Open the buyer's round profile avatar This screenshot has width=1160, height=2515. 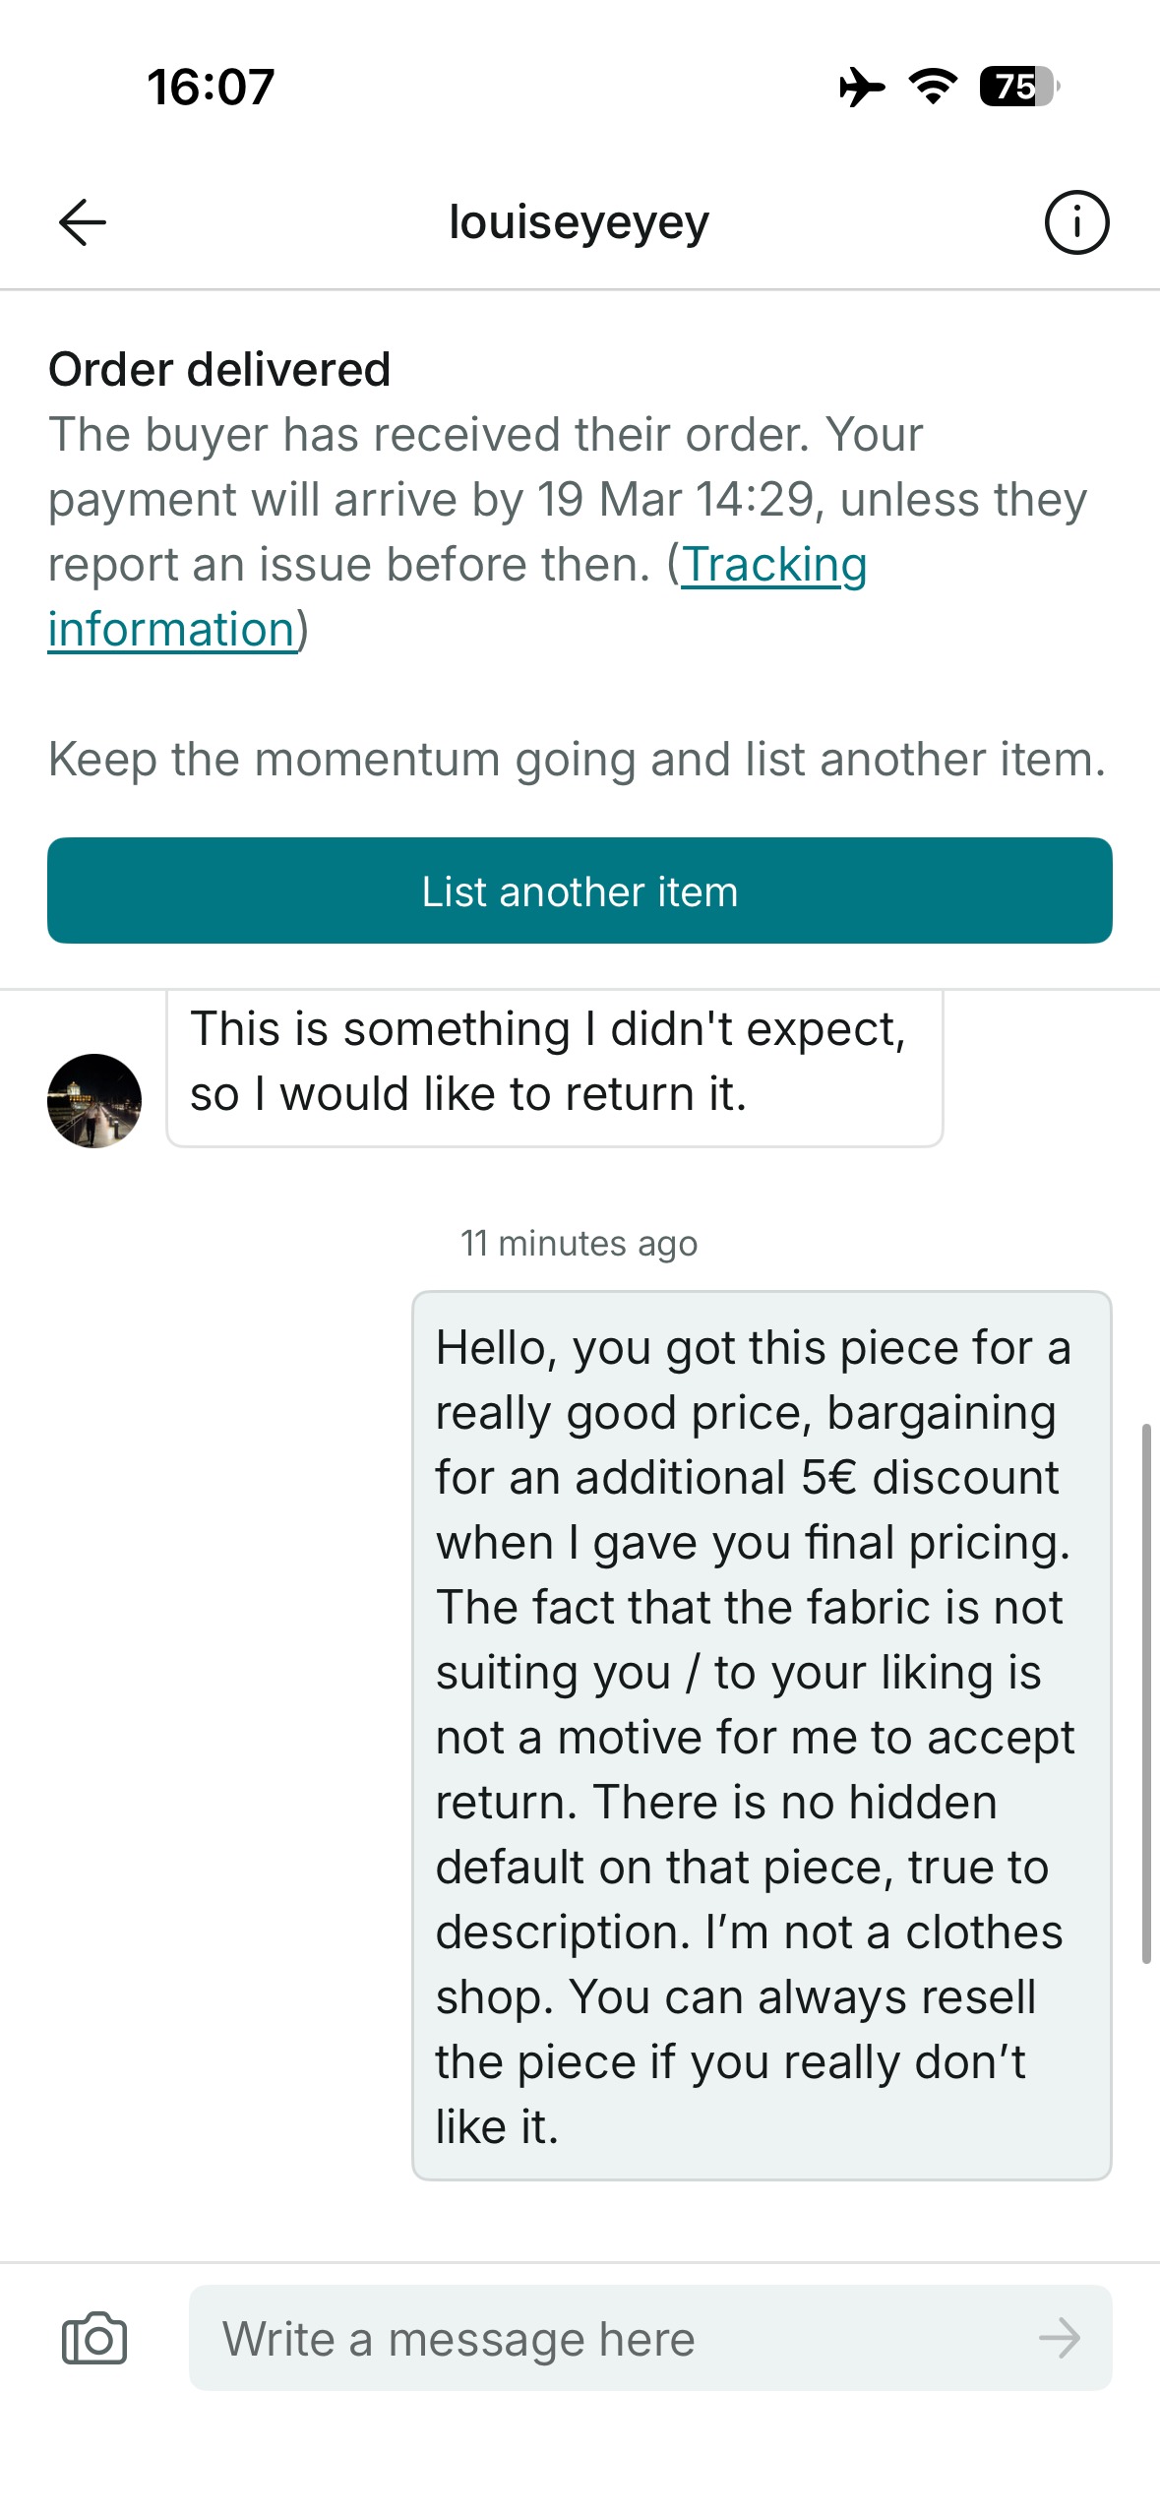(x=94, y=1100)
